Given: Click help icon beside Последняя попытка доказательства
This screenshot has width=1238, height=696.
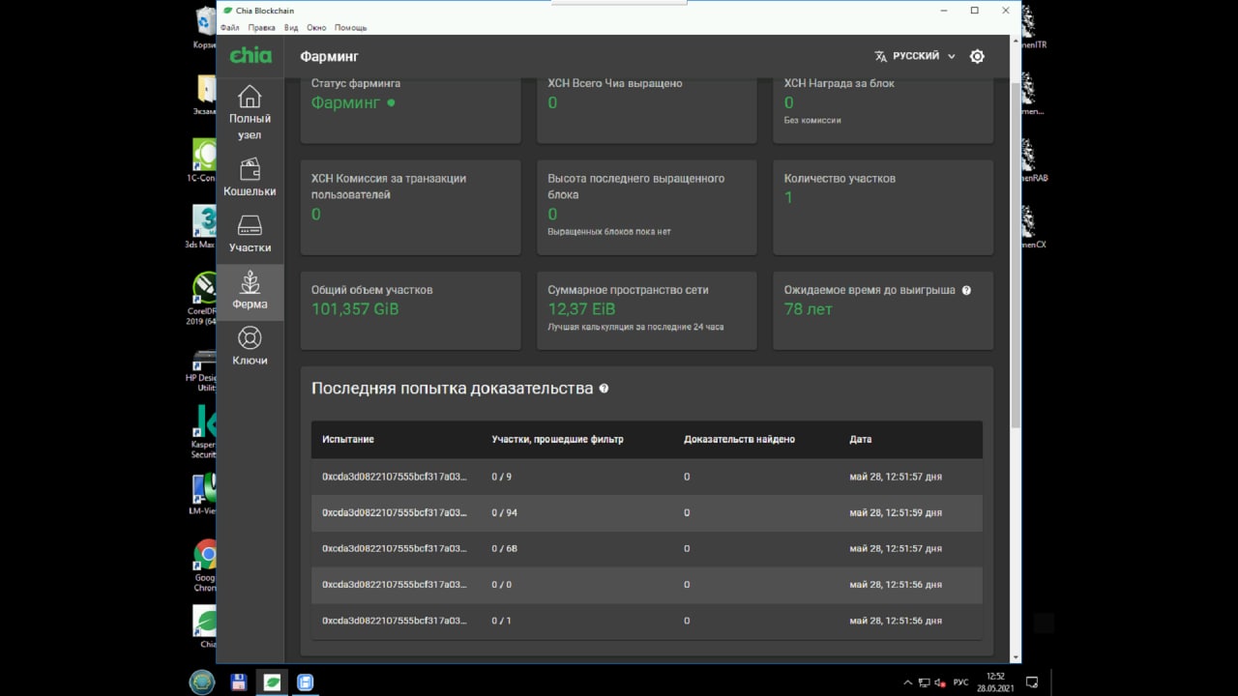Looking at the screenshot, I should [604, 389].
